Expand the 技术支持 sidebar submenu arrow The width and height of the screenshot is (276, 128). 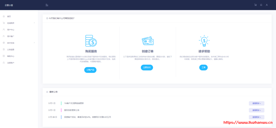[x=34, y=43]
